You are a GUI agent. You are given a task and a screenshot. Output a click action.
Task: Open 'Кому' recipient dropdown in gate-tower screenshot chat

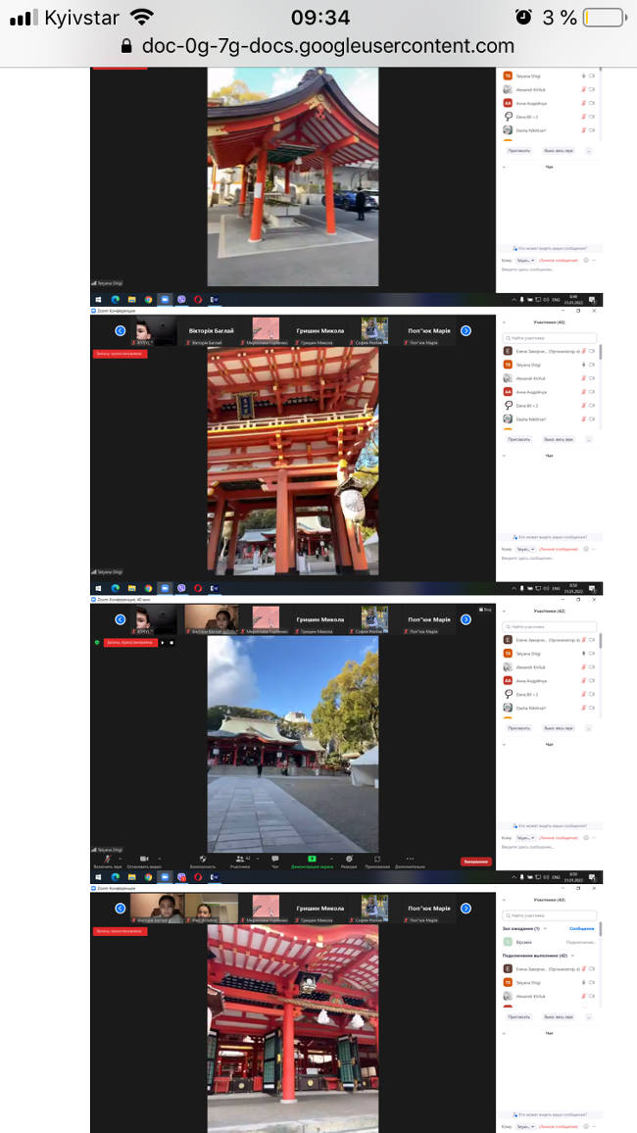pyautogui.click(x=525, y=549)
